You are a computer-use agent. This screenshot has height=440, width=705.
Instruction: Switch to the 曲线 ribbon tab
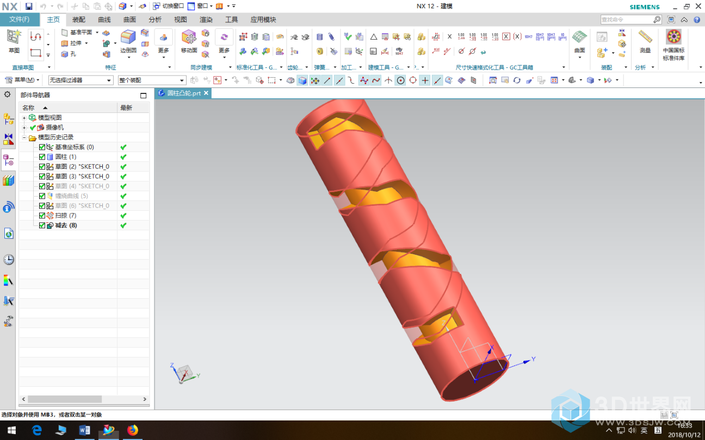pos(104,20)
